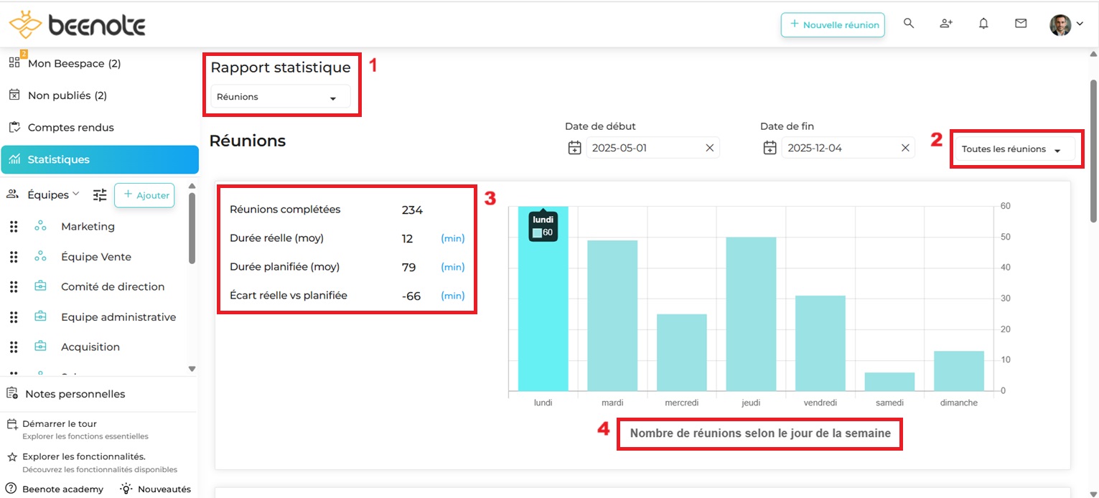Click the team filter settings icon
Image resolution: width=1099 pixels, height=498 pixels.
coord(100,195)
